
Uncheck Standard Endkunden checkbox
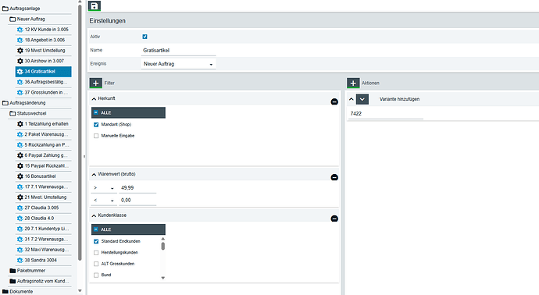click(96, 241)
